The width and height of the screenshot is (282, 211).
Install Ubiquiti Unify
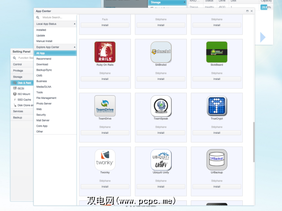pos(161,187)
